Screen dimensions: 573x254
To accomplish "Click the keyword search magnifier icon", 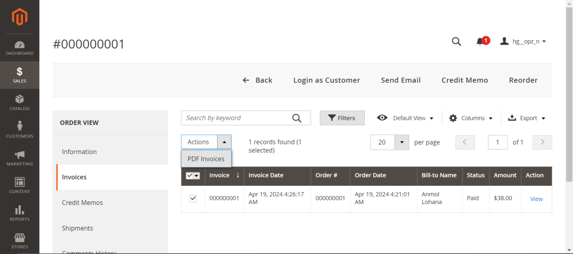I will (x=297, y=118).
